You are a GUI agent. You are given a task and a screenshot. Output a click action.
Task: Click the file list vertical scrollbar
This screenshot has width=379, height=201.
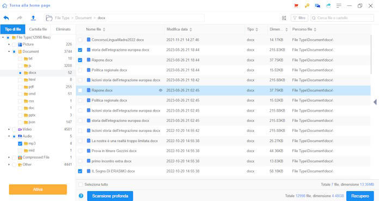(371, 54)
